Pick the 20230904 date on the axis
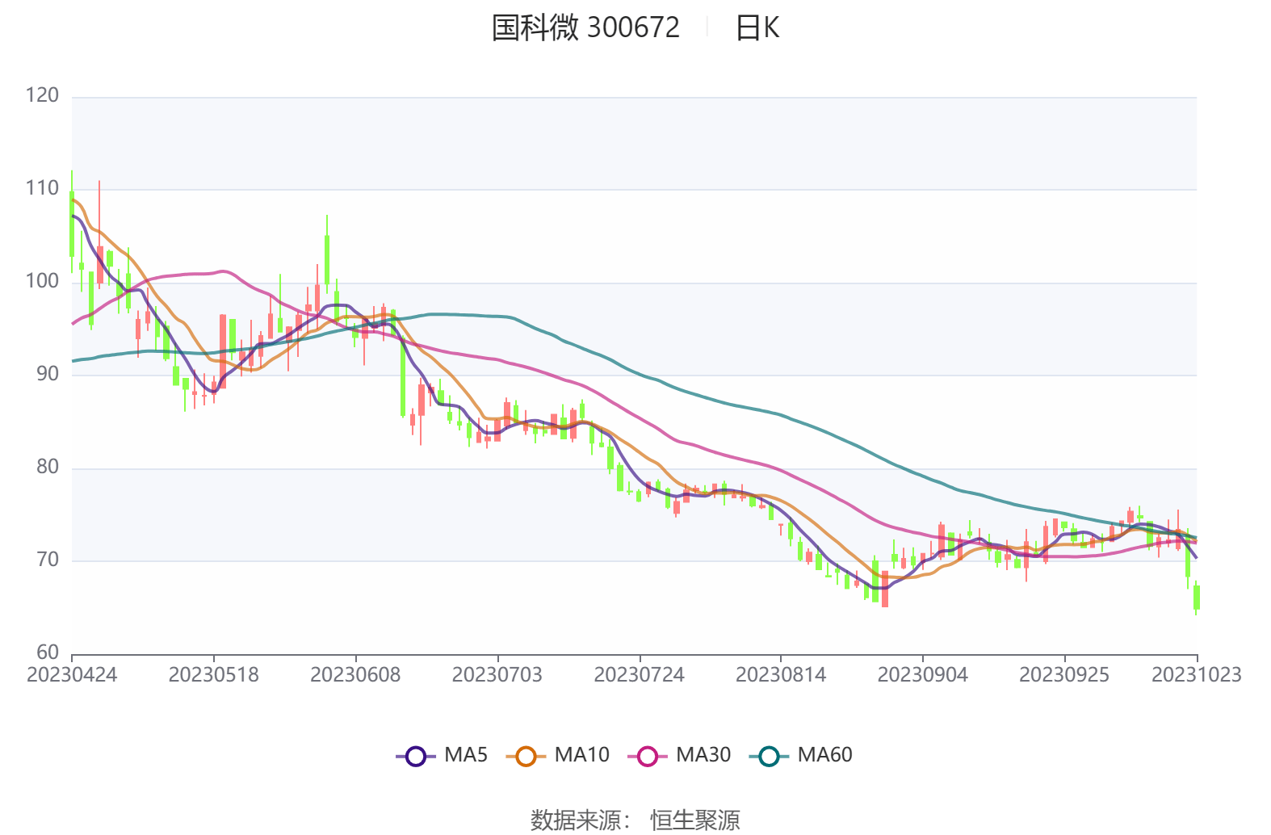Screen dimensions: 1271x835 pyautogui.click(x=922, y=675)
